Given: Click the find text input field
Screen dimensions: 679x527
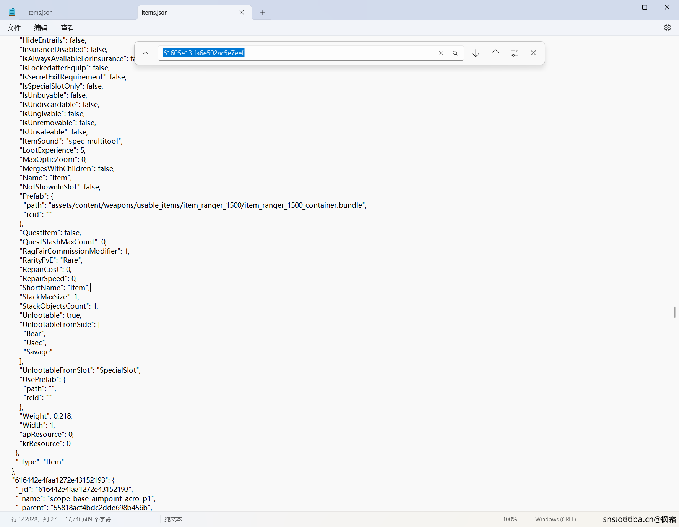Looking at the screenshot, I should pyautogui.click(x=298, y=53).
